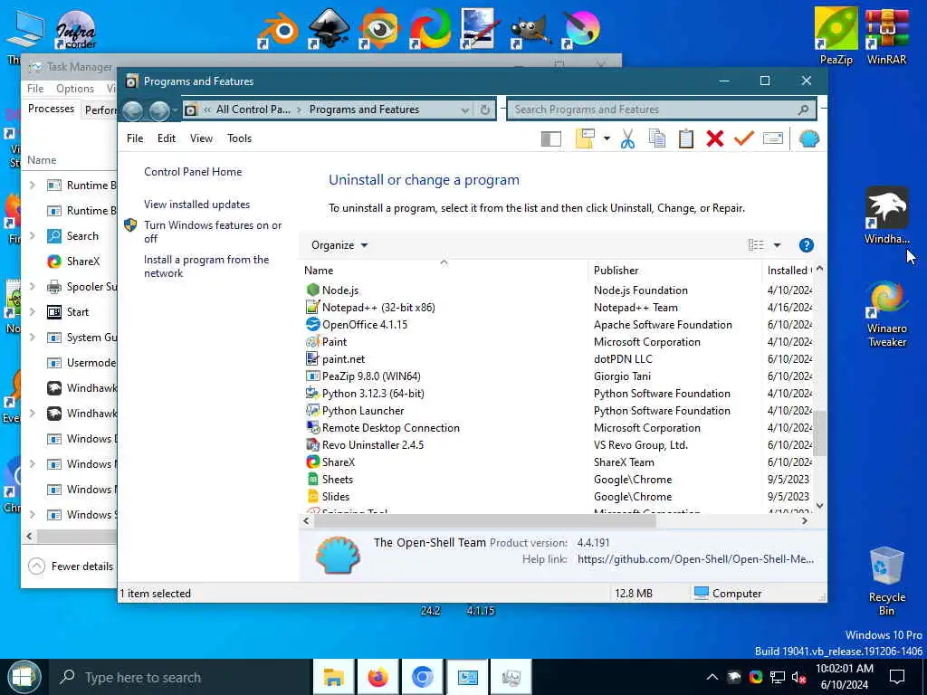This screenshot has height=695, width=927.
Task: Open the Inkscape desktop shortcut
Action: 329,28
